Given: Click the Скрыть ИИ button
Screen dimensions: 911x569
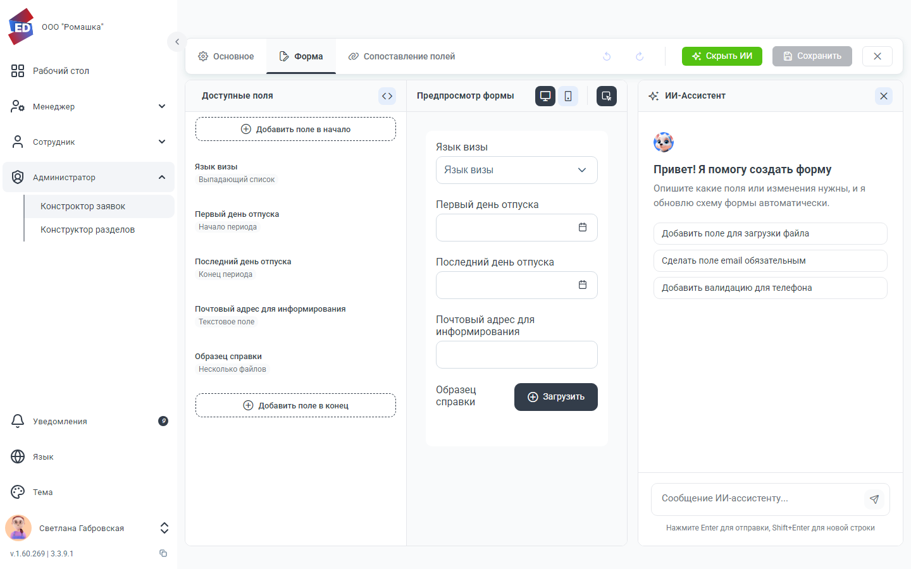Looking at the screenshot, I should (x=722, y=56).
